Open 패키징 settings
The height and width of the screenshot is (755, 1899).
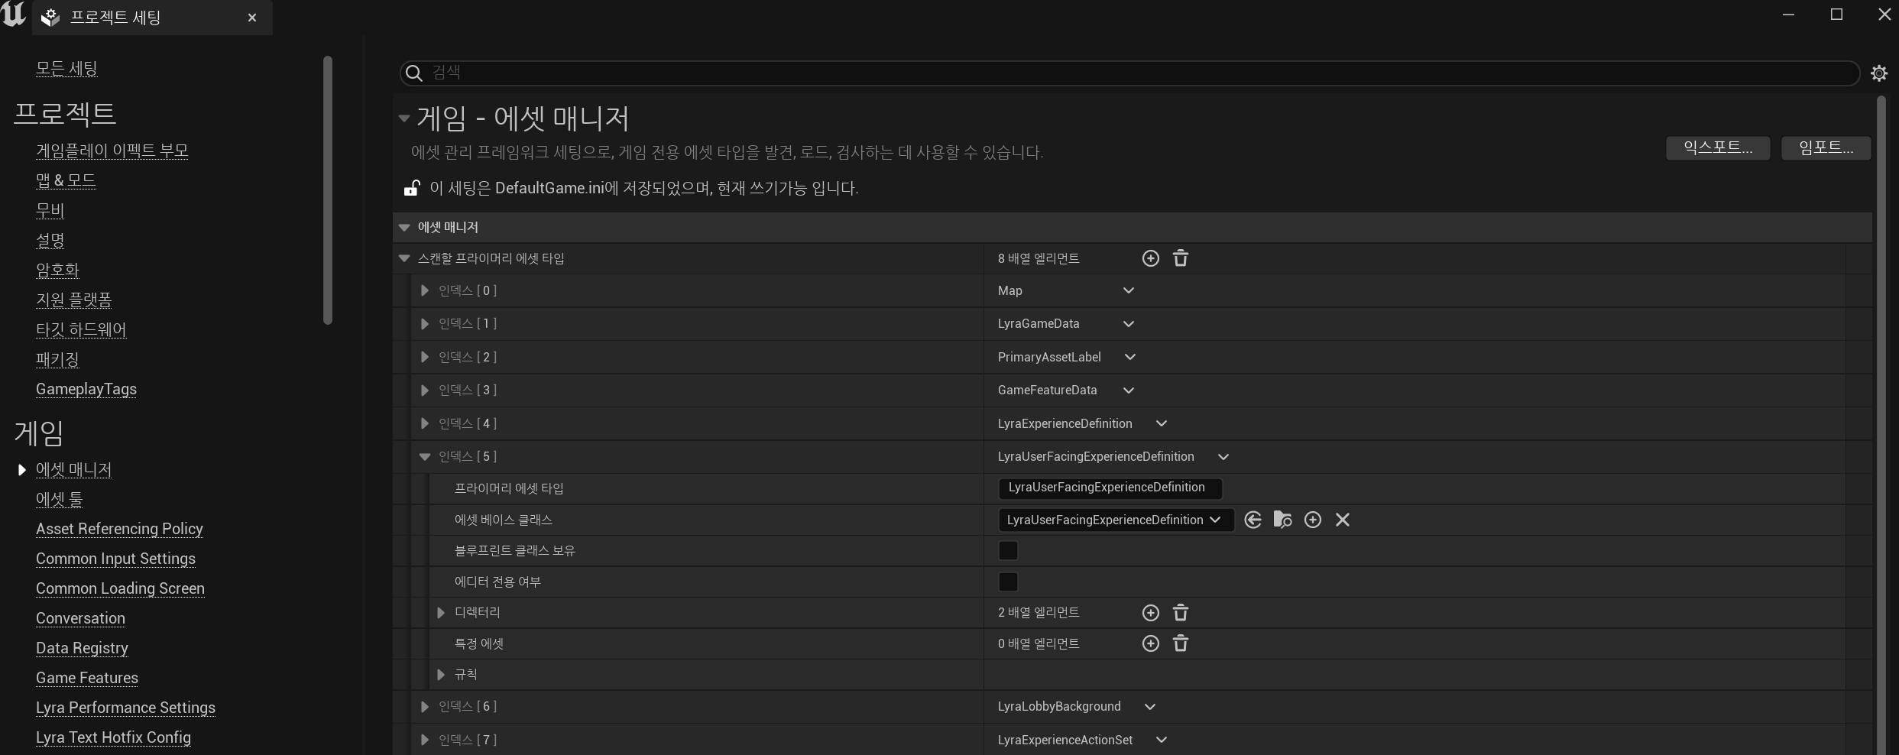(x=57, y=359)
